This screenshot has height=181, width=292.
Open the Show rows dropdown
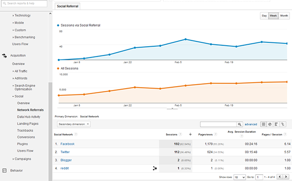tap(240, 177)
